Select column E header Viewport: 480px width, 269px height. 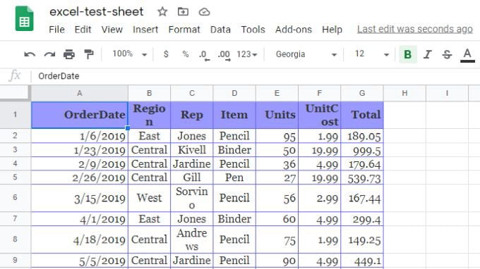(x=277, y=94)
